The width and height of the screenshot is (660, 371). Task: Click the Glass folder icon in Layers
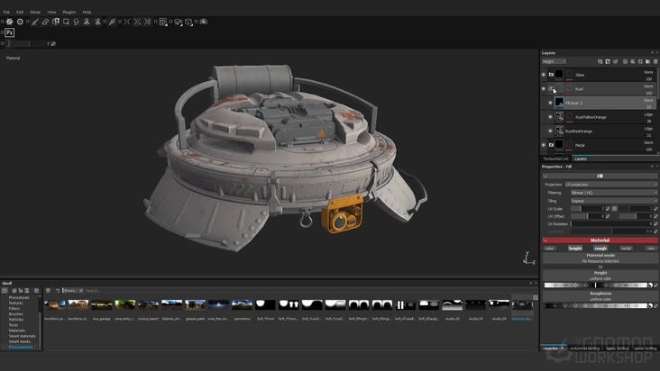(x=551, y=75)
